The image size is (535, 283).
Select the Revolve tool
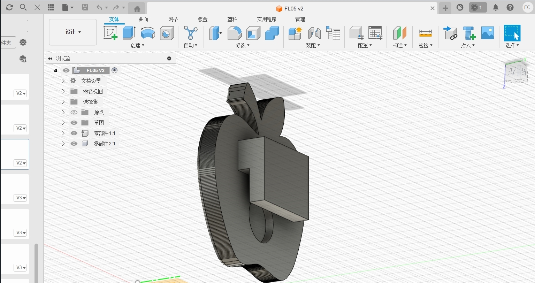pos(148,33)
